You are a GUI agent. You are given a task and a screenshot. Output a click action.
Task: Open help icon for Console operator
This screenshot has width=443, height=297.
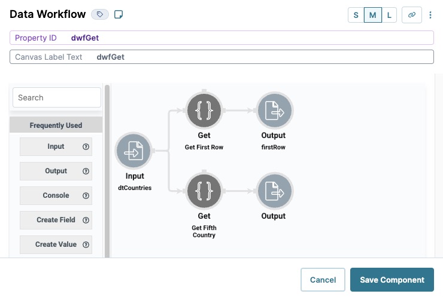coord(86,196)
